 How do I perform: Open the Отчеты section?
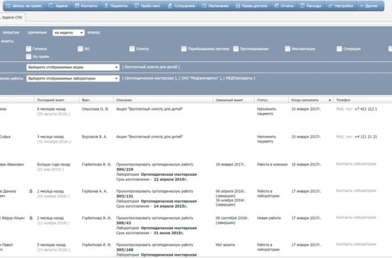[x=284, y=5]
